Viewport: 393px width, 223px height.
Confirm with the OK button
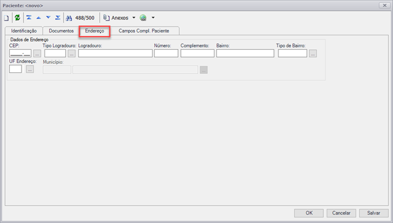tap(309, 213)
